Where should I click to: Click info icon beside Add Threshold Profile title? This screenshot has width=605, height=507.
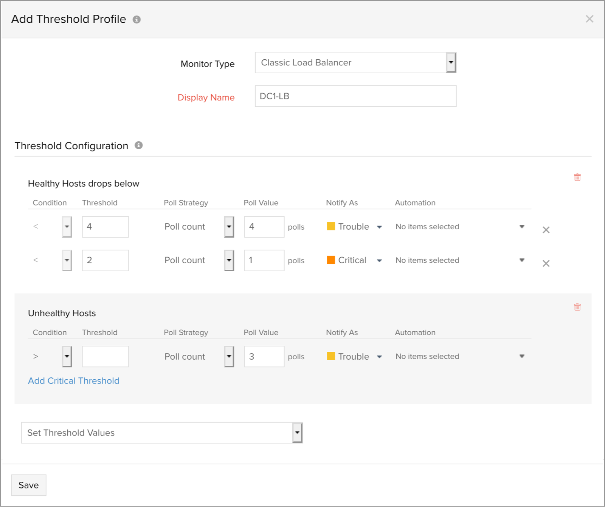point(137,20)
